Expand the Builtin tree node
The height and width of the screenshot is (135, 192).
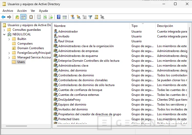(x=9, y=39)
